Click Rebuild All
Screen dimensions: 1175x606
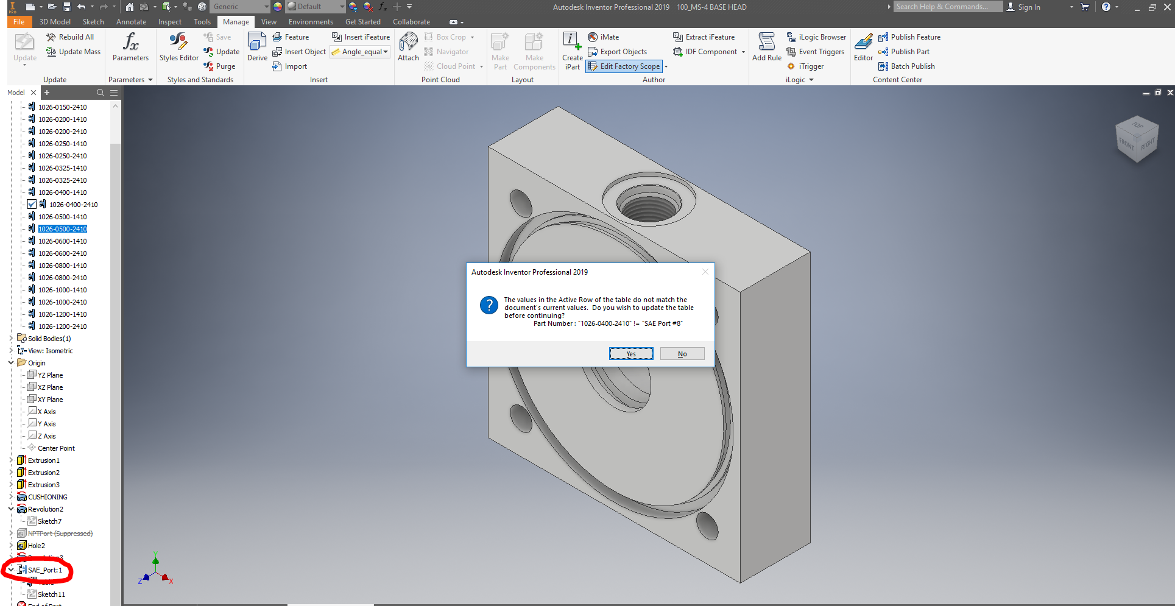click(x=70, y=37)
